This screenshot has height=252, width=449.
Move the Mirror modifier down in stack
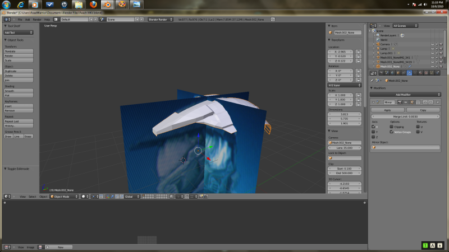[430, 102]
